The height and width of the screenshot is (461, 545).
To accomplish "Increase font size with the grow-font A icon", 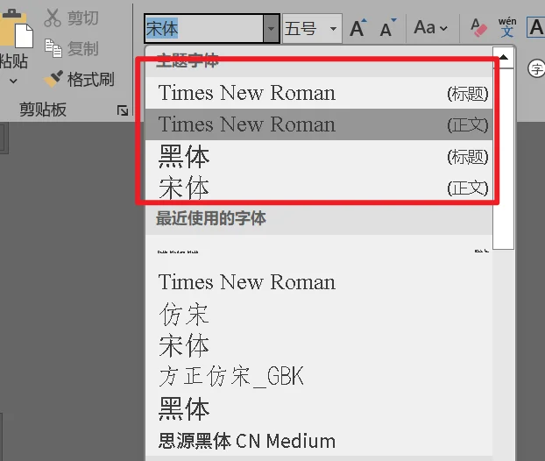I will [358, 28].
